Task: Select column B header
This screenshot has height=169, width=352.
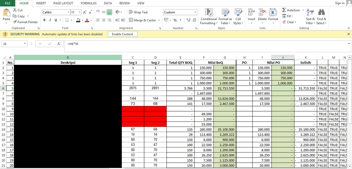Action: tap(68, 57)
